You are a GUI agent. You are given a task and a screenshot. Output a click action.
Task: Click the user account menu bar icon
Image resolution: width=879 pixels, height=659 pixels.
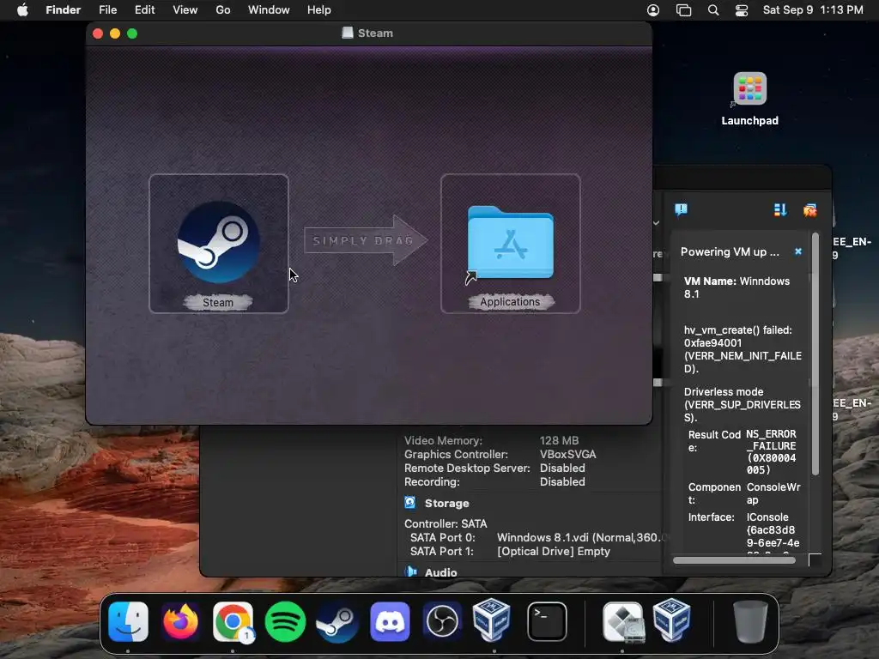[653, 10]
